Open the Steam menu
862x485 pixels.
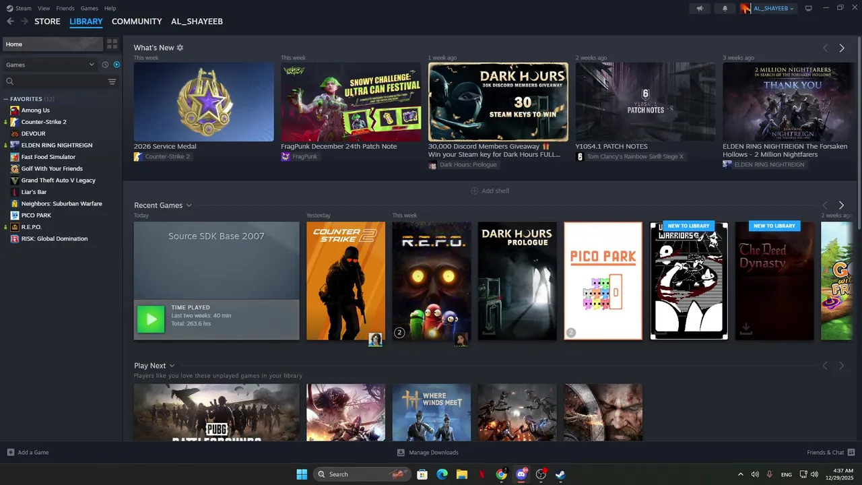point(19,8)
